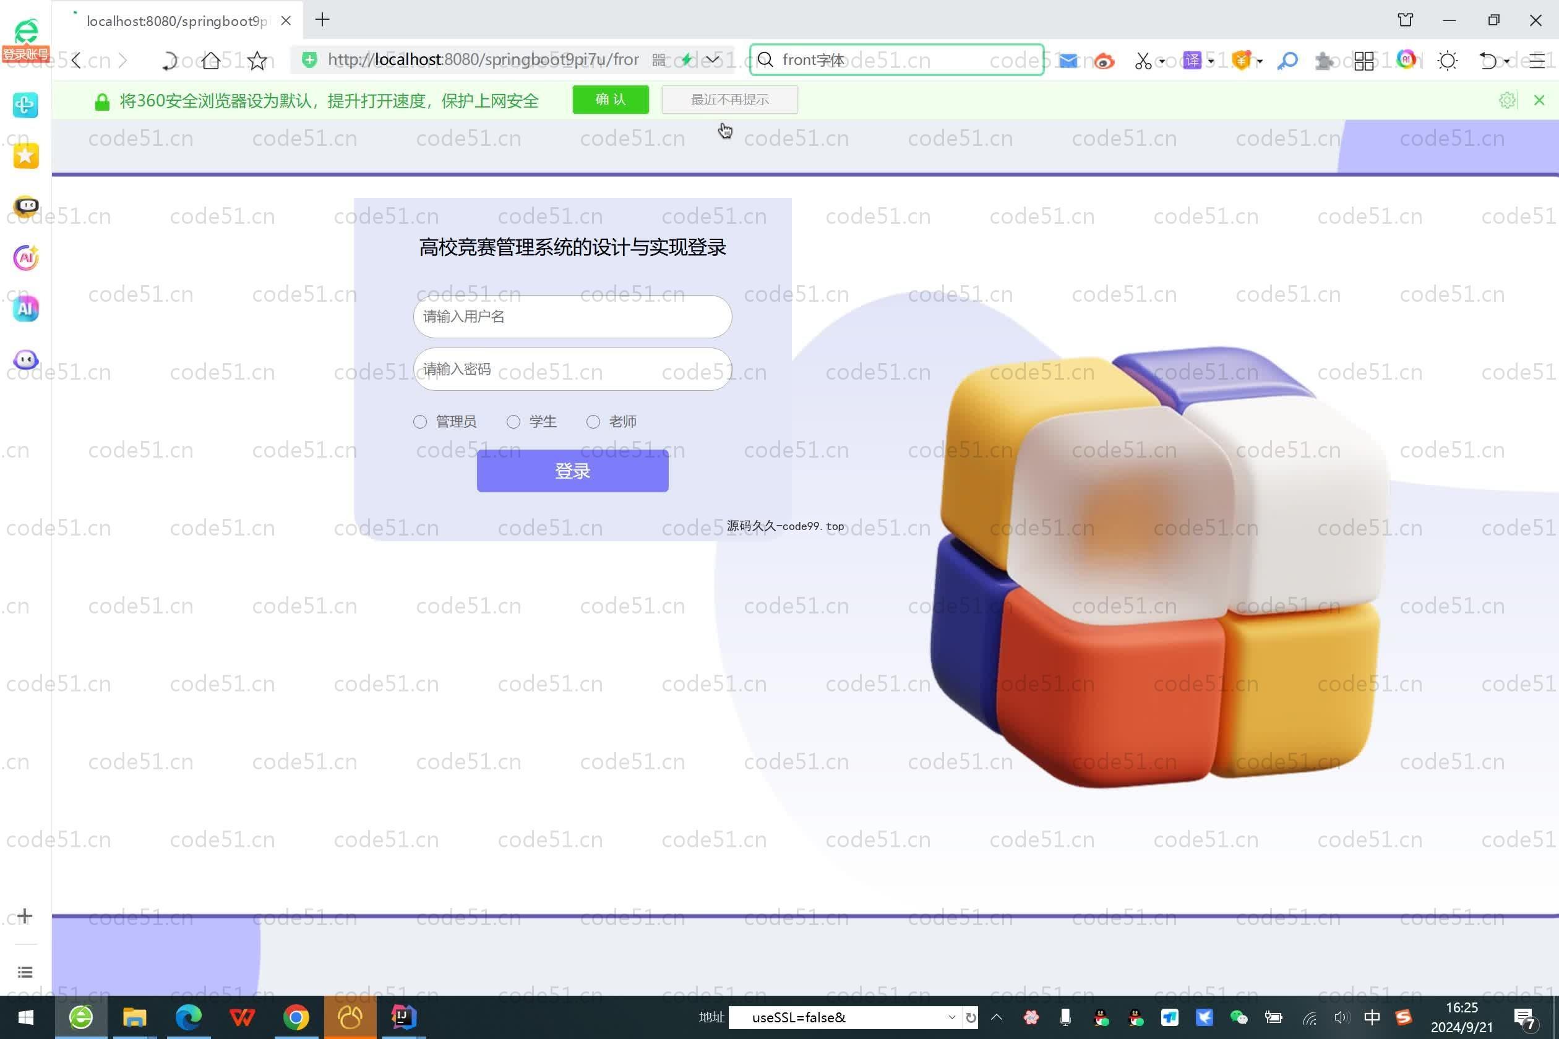Expand the shield wallet dropdown arrow
Image resolution: width=1559 pixels, height=1039 pixels.
[x=1260, y=62]
